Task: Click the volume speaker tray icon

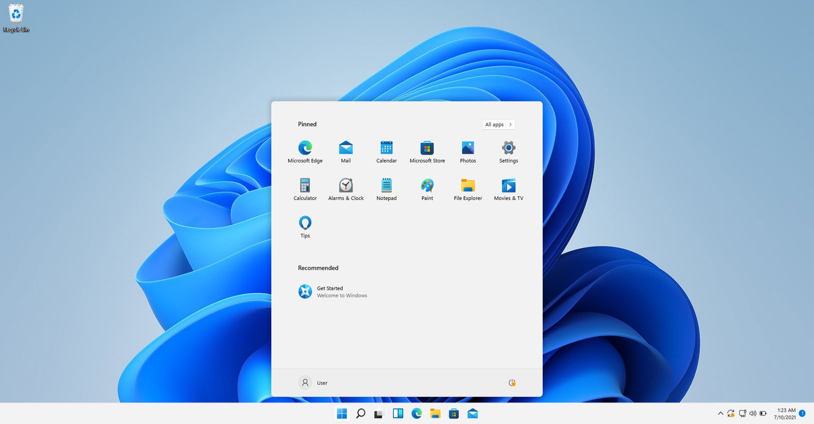Action: click(752, 413)
